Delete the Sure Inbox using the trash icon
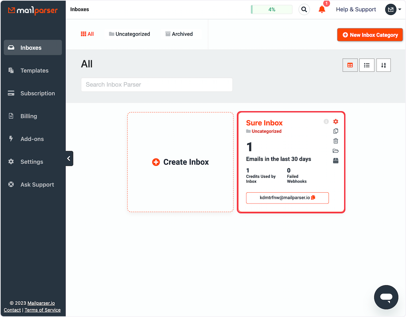This screenshot has height=317, width=406. [x=336, y=141]
